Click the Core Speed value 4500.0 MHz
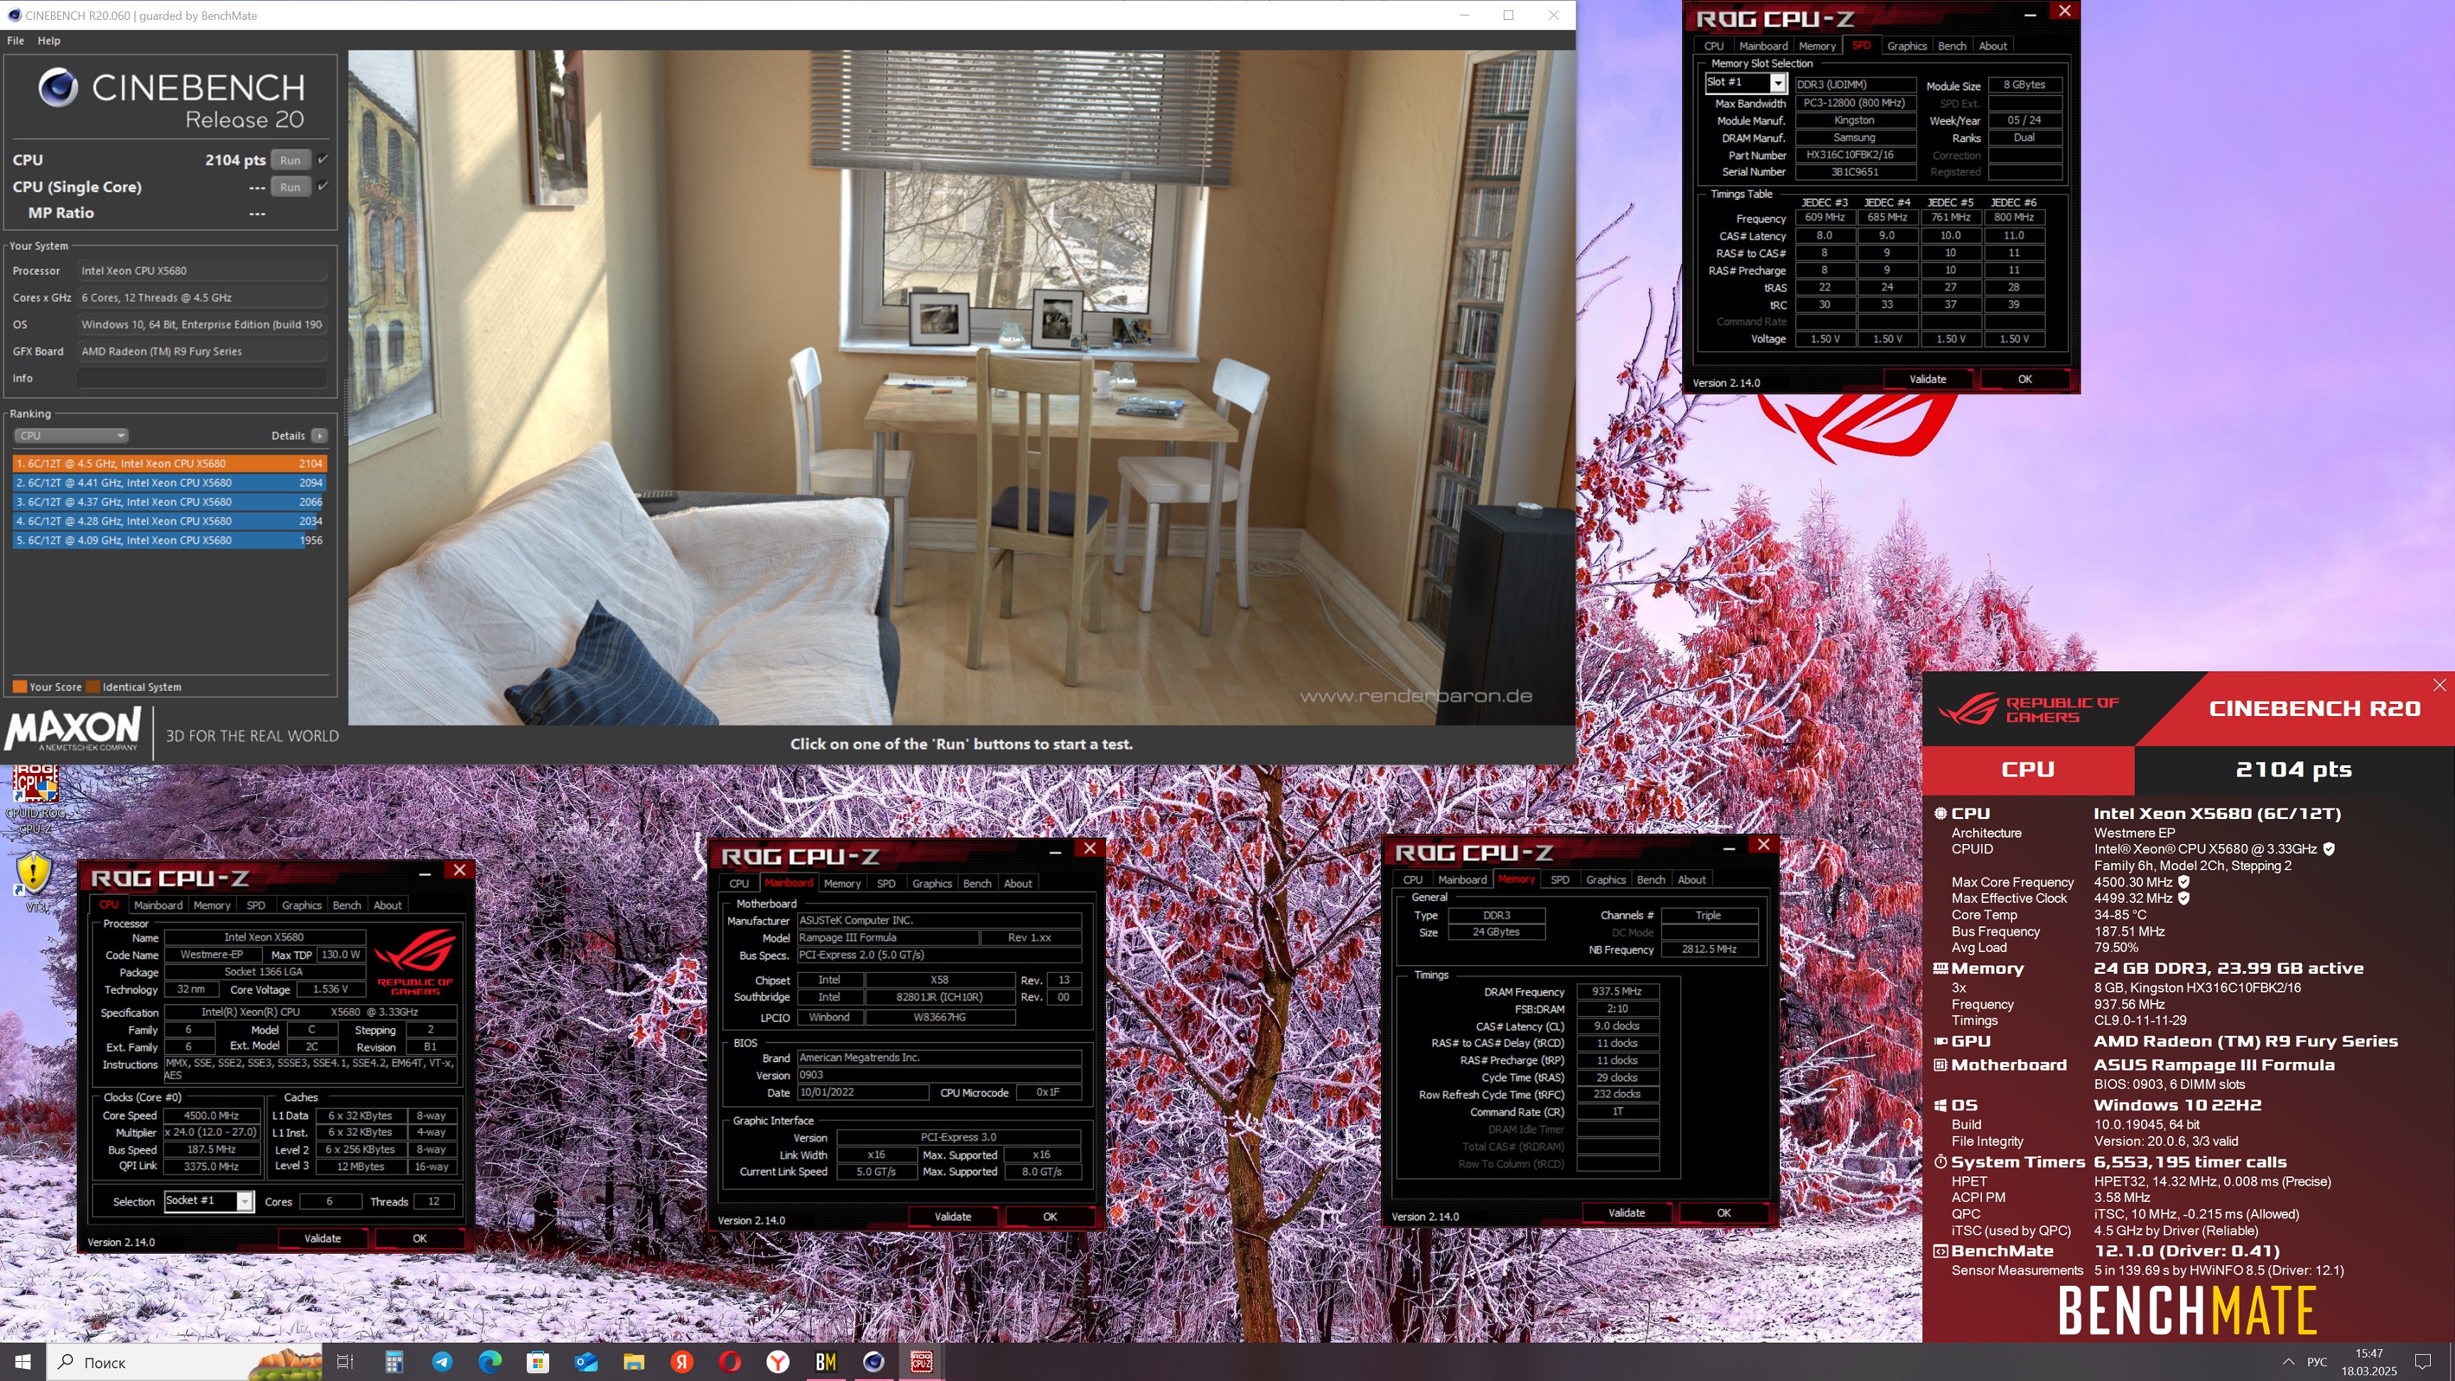Image resolution: width=2455 pixels, height=1381 pixels. pos(210,1115)
